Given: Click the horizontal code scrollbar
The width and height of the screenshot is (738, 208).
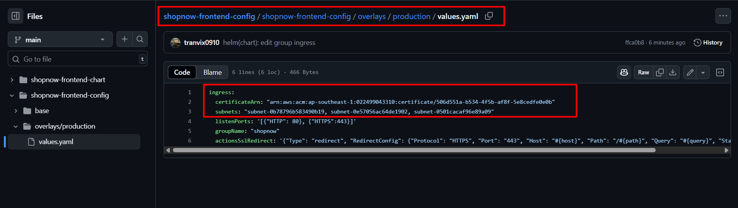Looking at the screenshot, I should pos(414,150).
